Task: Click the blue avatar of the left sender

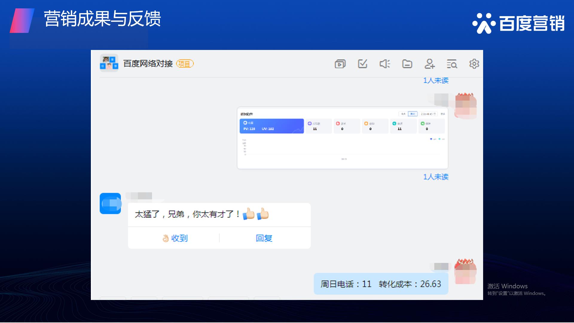Action: click(110, 203)
